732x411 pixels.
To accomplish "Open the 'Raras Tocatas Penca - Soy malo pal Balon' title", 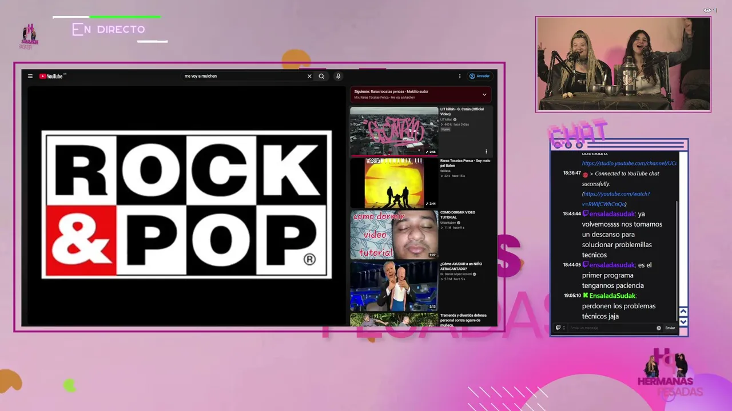I will coord(465,163).
